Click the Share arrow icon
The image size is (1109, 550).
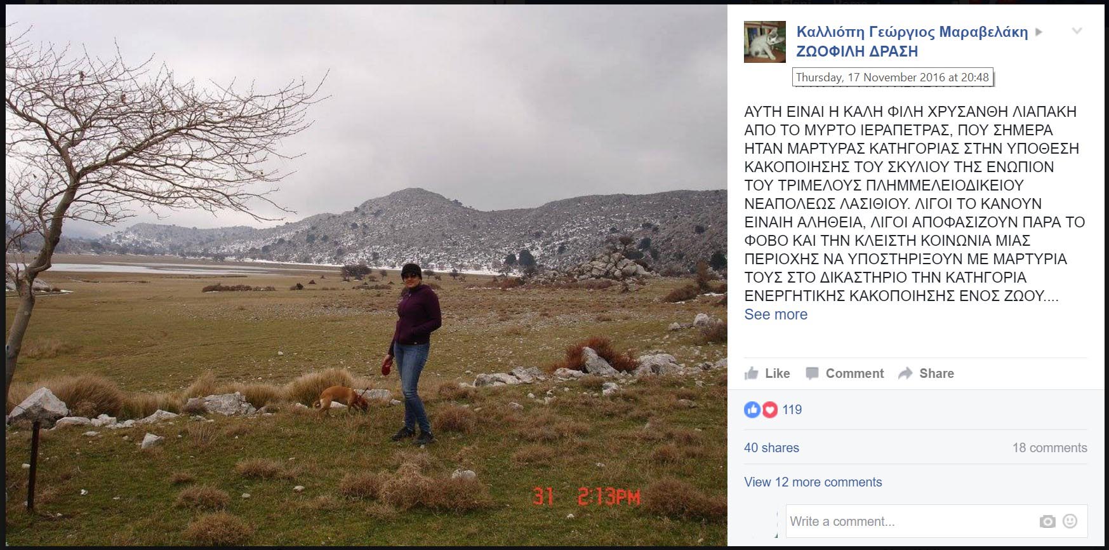[905, 373]
